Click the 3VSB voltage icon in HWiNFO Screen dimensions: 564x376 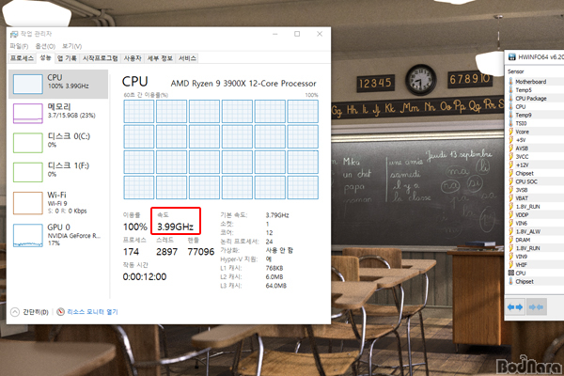(x=510, y=190)
